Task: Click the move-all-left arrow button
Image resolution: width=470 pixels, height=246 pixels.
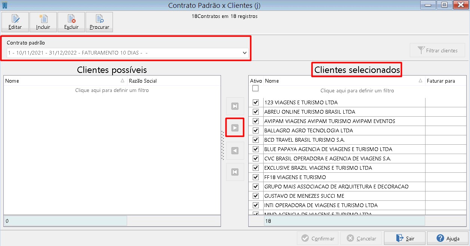Action: 235,172
